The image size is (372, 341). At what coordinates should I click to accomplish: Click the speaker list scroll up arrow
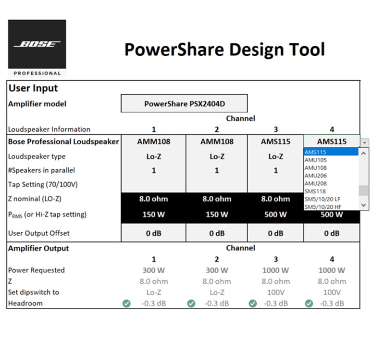[x=364, y=153]
